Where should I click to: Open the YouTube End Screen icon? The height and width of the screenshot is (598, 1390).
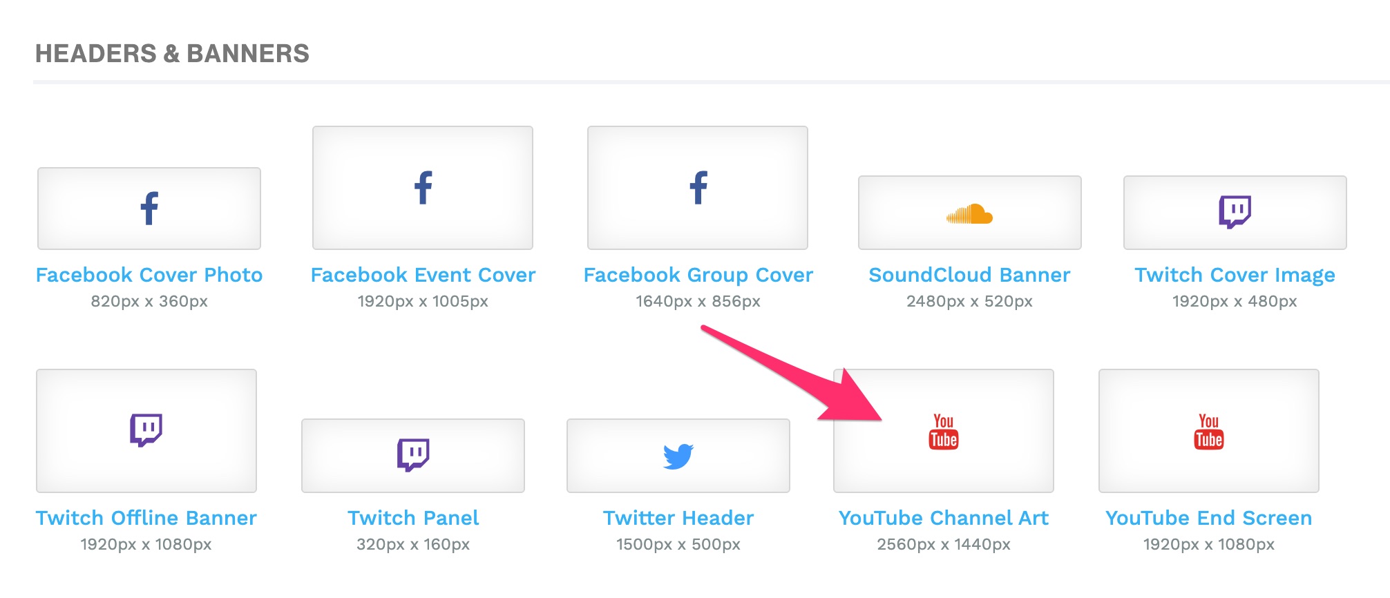tap(1209, 432)
